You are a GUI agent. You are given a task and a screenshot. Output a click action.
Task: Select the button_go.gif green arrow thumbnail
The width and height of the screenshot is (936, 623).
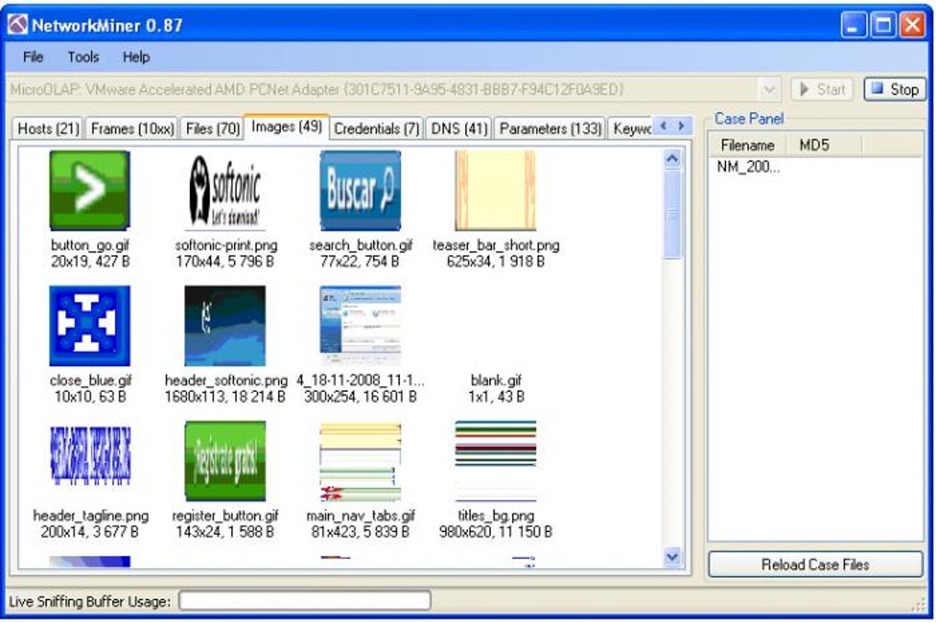(x=90, y=190)
